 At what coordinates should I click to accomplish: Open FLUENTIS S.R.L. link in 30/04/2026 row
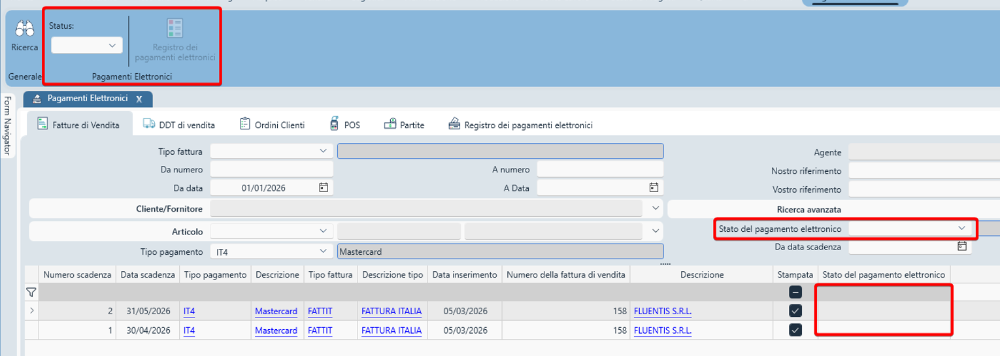(x=663, y=331)
